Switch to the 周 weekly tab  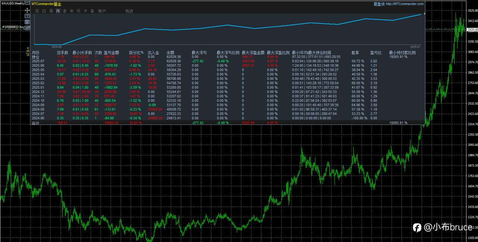(51, 11)
